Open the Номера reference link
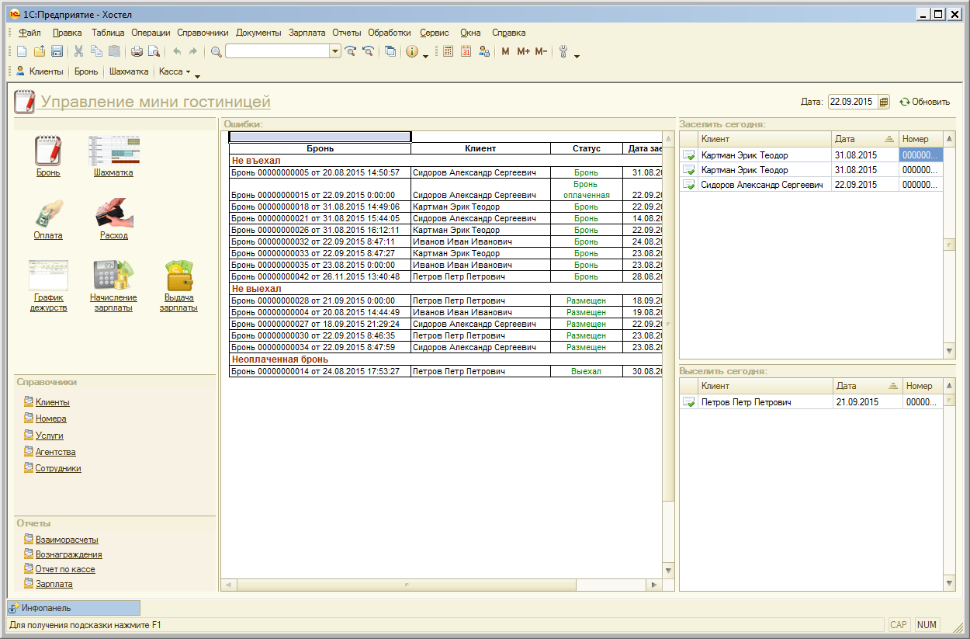The image size is (970, 639). coord(50,419)
